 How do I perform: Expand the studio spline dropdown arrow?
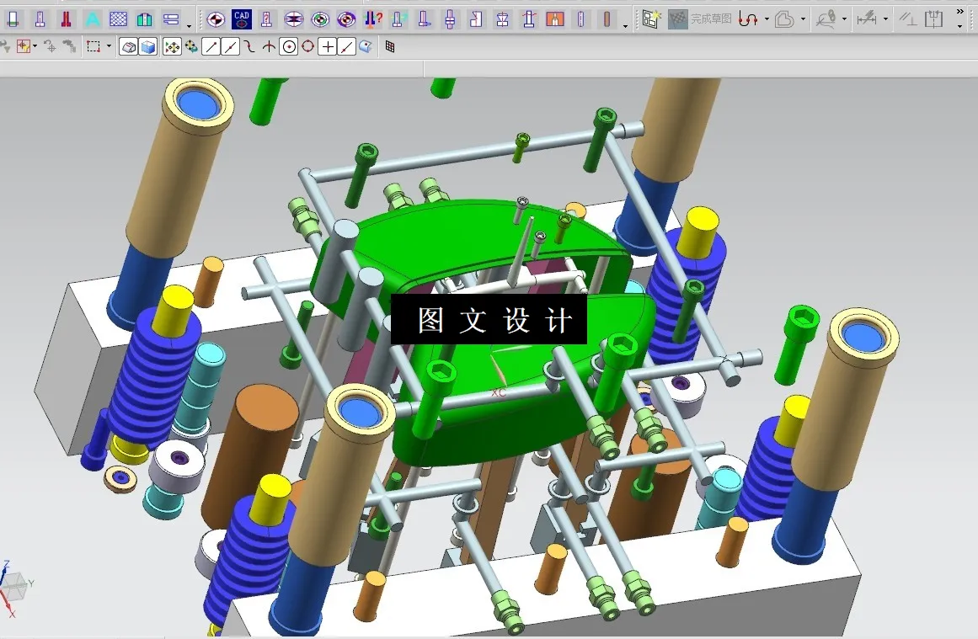(767, 19)
